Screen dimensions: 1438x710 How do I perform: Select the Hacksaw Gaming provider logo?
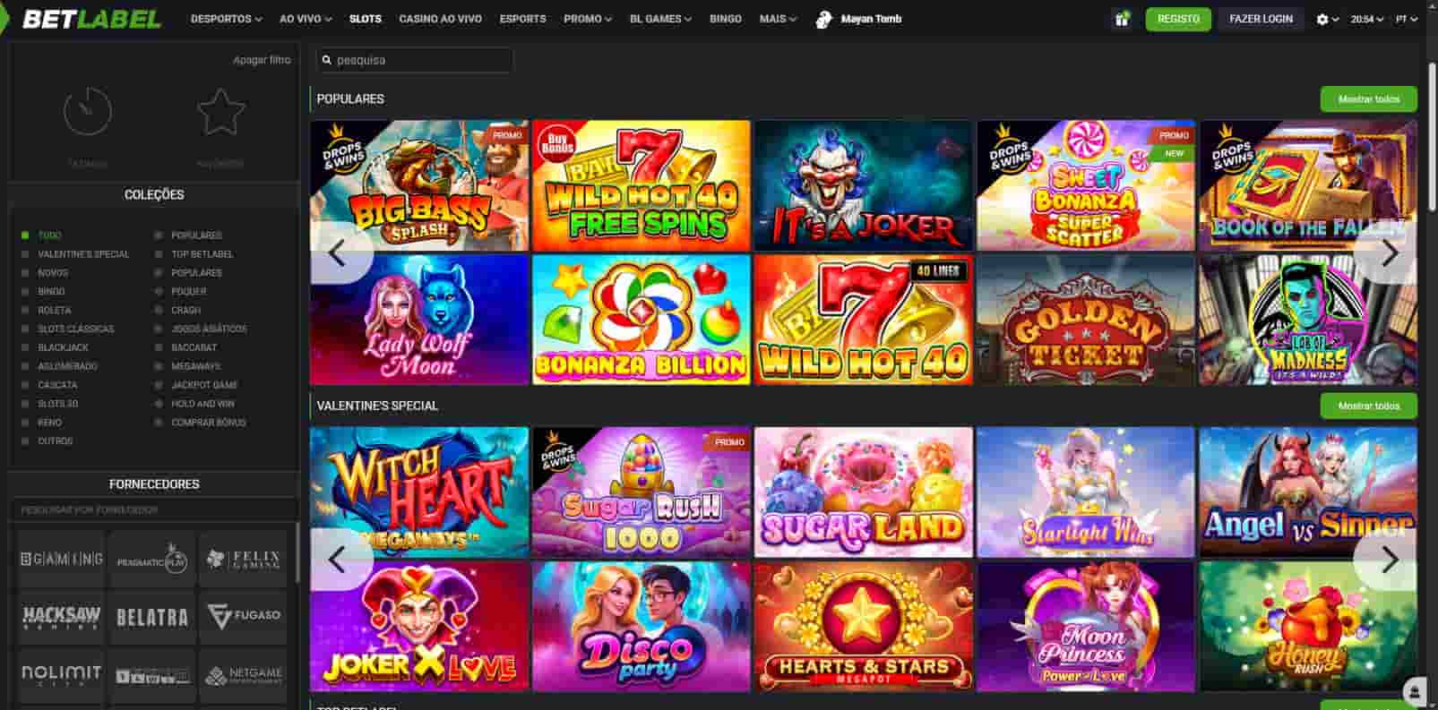click(61, 616)
